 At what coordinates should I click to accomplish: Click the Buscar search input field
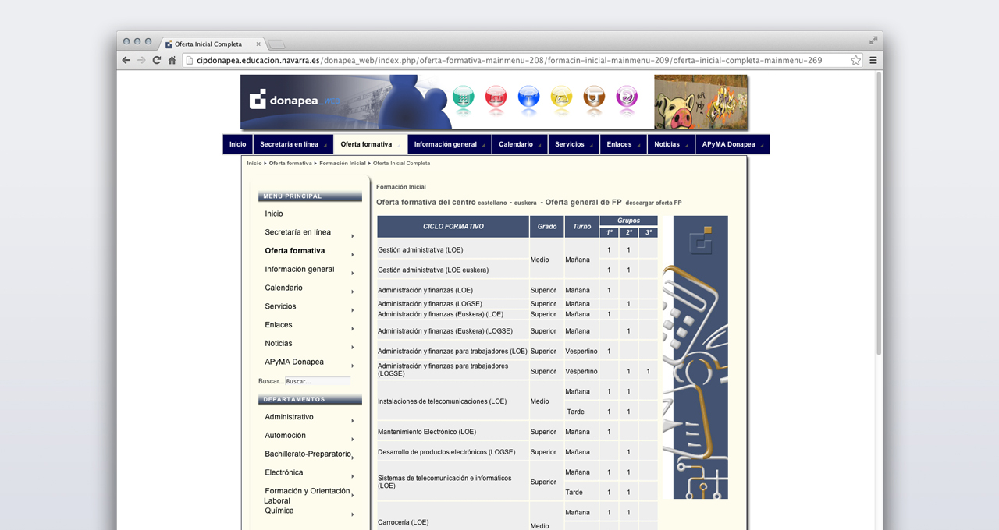pos(317,381)
